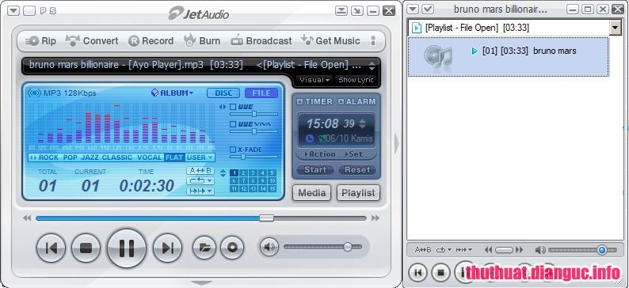Click the Show Lyric button
The height and width of the screenshot is (288, 629).
tap(356, 80)
